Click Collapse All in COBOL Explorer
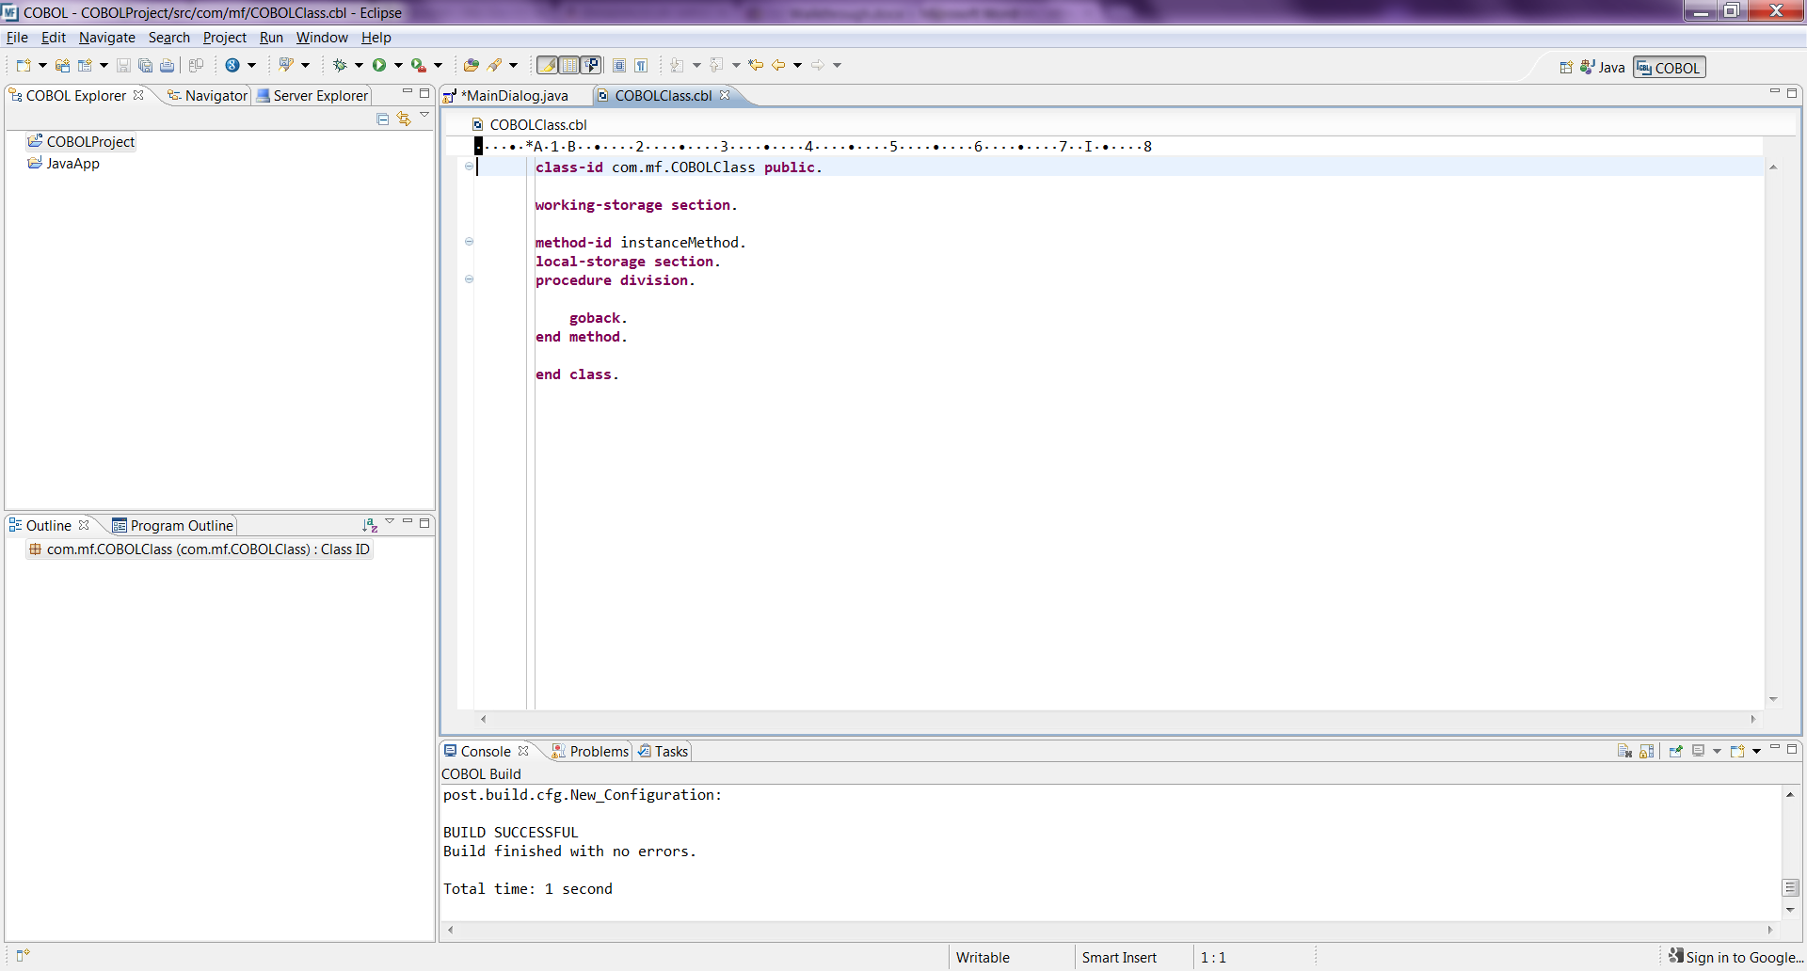 pos(383,119)
